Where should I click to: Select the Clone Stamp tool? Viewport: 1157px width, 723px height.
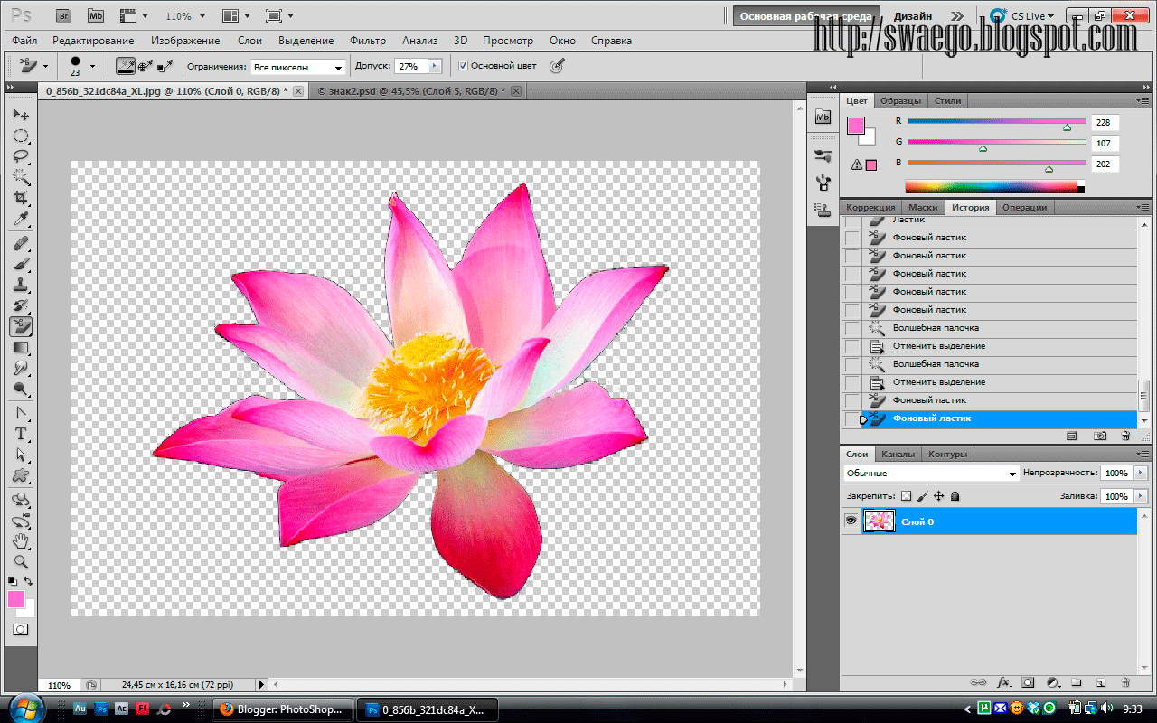[20, 286]
